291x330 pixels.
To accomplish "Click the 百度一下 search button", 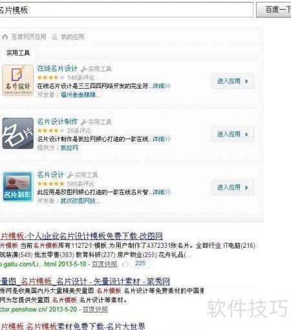I will point(274,10).
